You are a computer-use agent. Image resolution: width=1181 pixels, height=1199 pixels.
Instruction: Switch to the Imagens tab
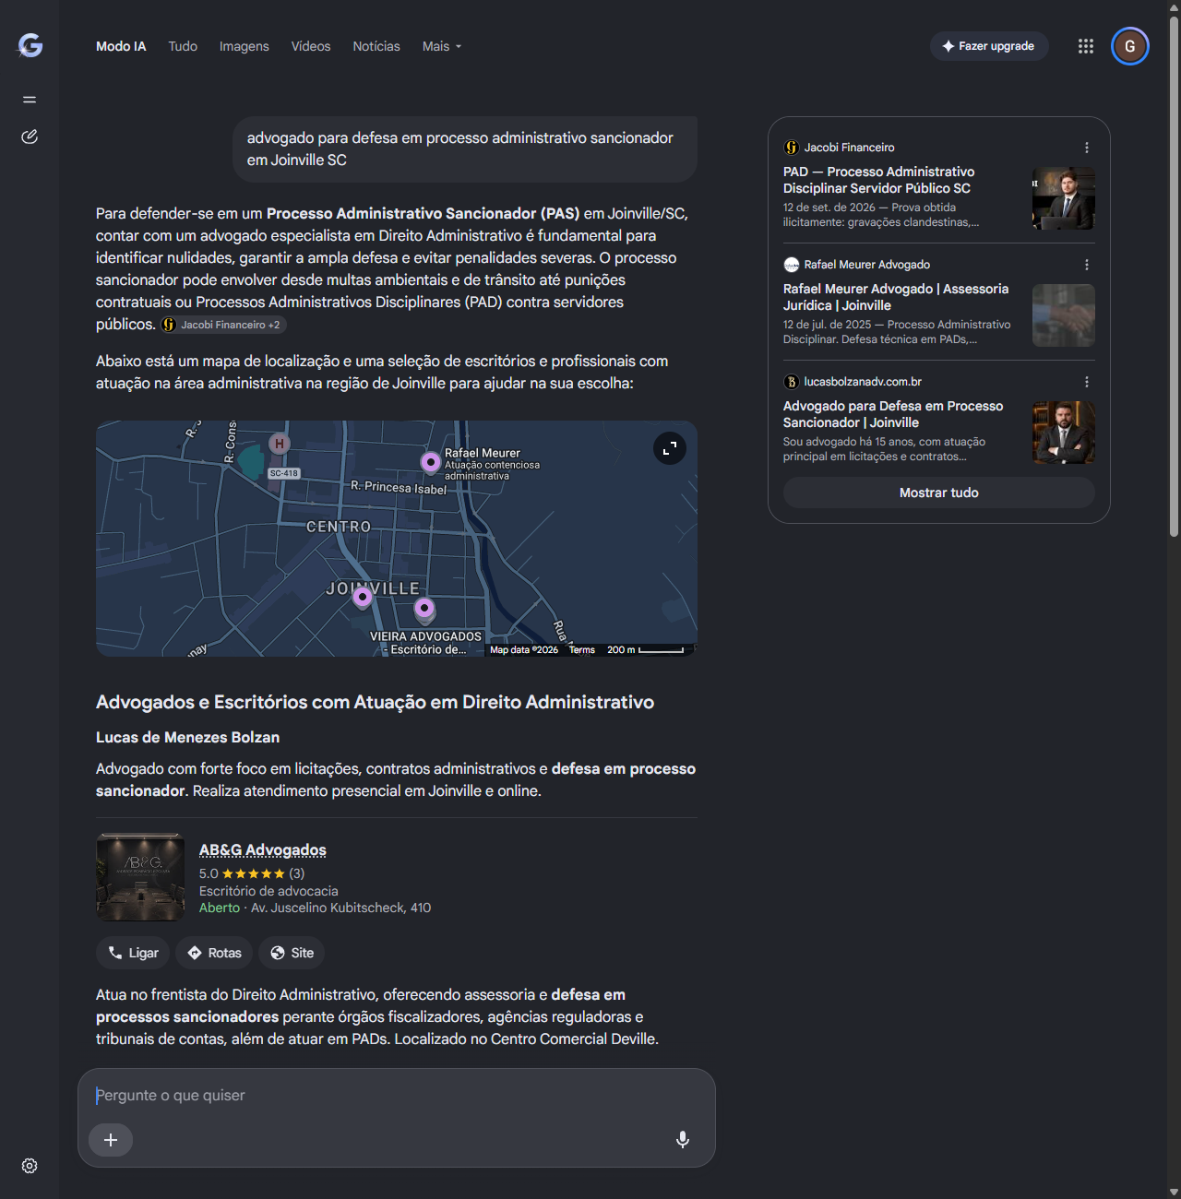point(245,46)
